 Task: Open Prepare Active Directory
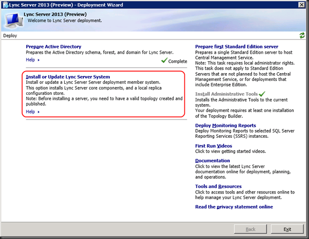pyautogui.click(x=53, y=46)
